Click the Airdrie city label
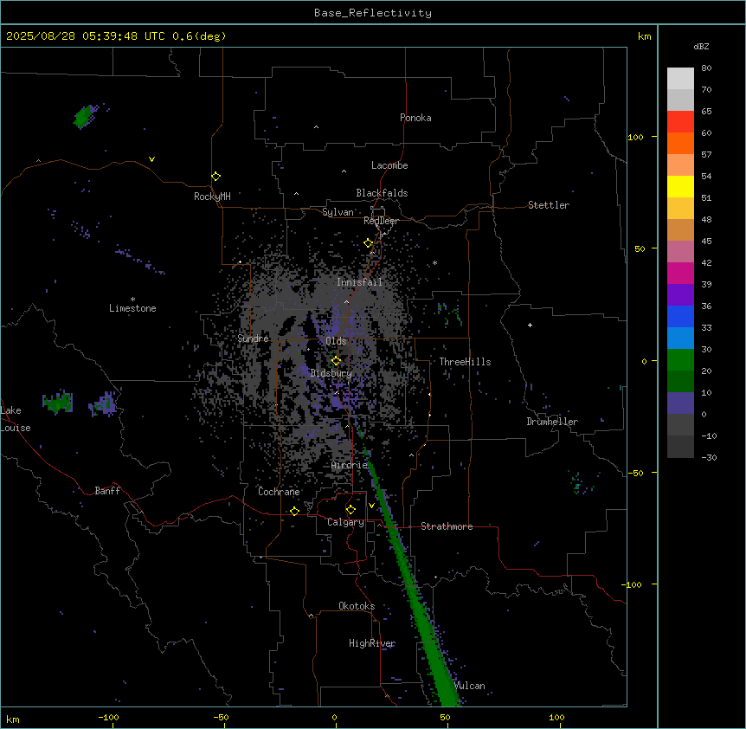The width and height of the screenshot is (746, 729). click(350, 465)
